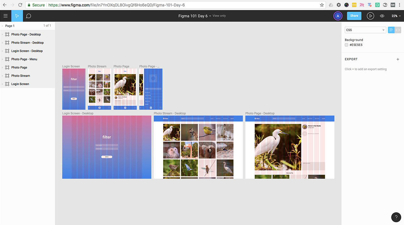Select the Move tool arrow
The image size is (404, 225).
(x=17, y=16)
